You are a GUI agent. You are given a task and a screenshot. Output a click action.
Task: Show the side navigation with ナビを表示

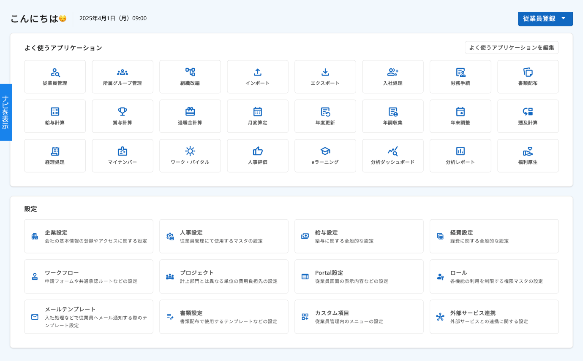[x=5, y=112]
